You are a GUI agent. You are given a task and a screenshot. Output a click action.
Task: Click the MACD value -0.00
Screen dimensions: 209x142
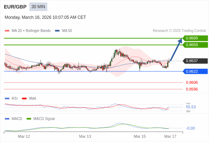pos(190,128)
